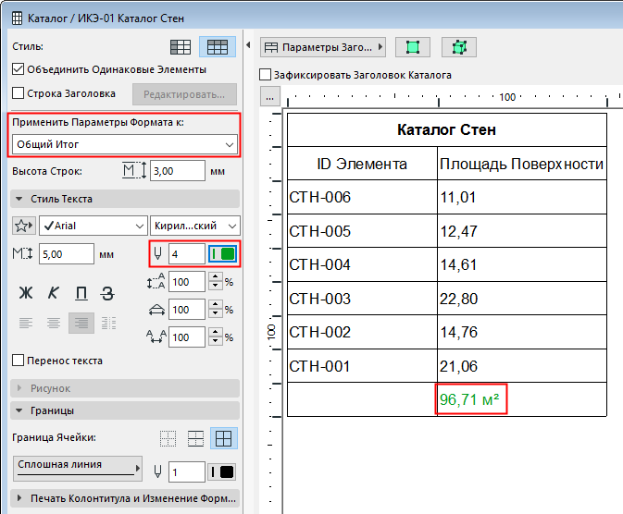Screen dimensions: 623x514
Task: Decrease the character spacing percent stepper
Action: 216,342
